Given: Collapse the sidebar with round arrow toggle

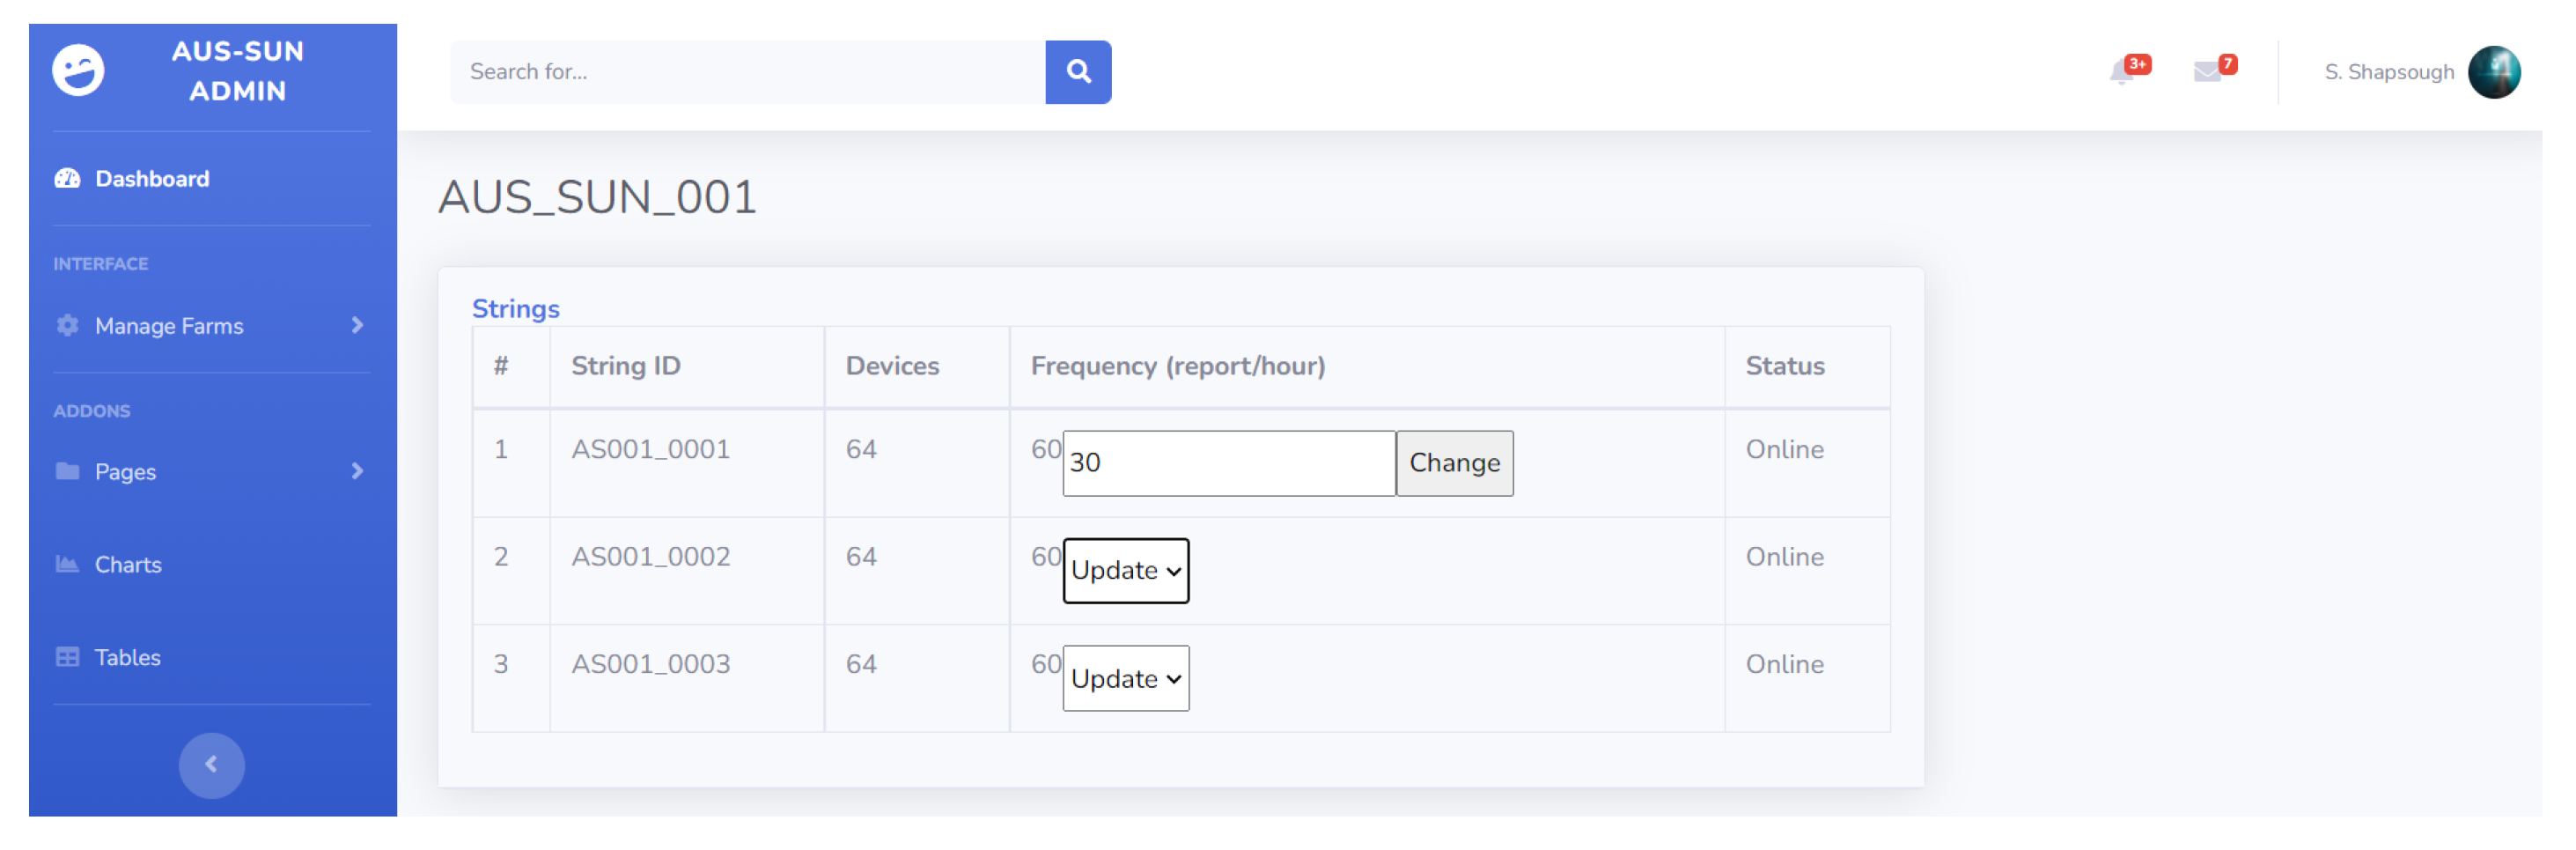Looking at the screenshot, I should [x=211, y=765].
